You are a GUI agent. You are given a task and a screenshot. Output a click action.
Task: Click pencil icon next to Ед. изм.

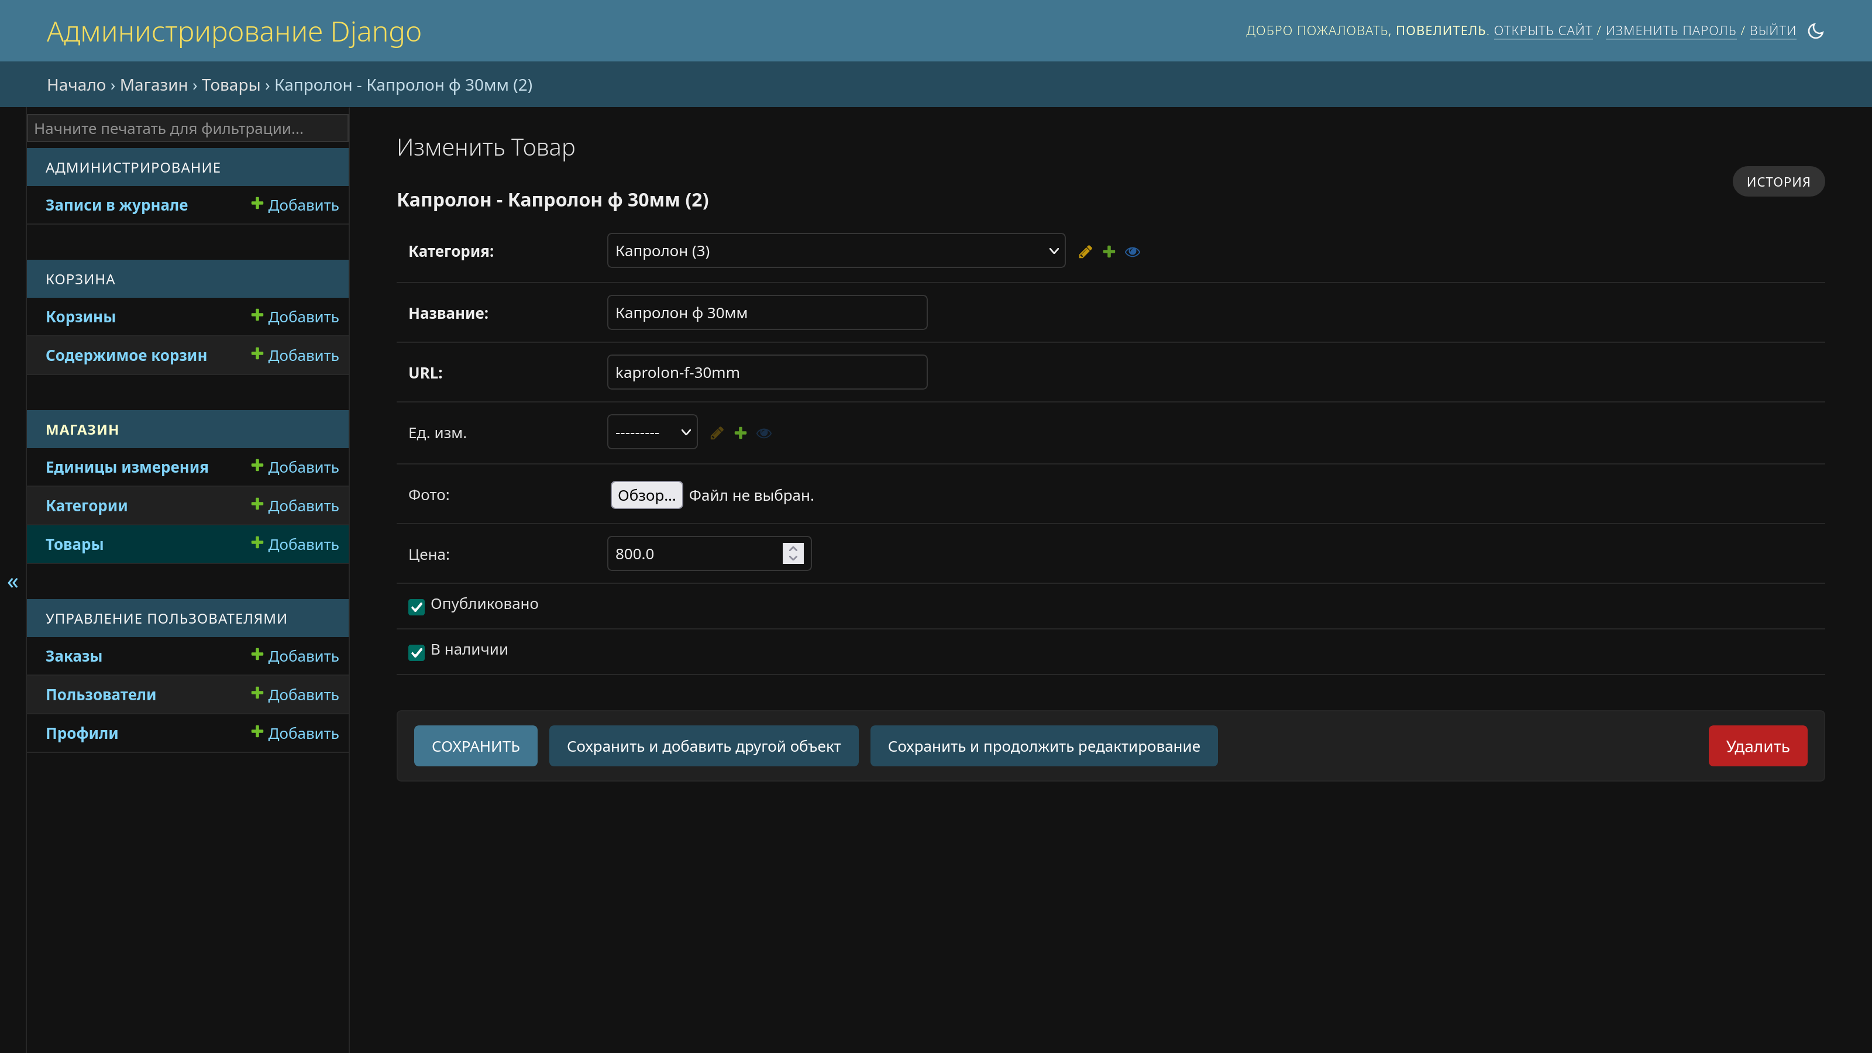click(717, 433)
